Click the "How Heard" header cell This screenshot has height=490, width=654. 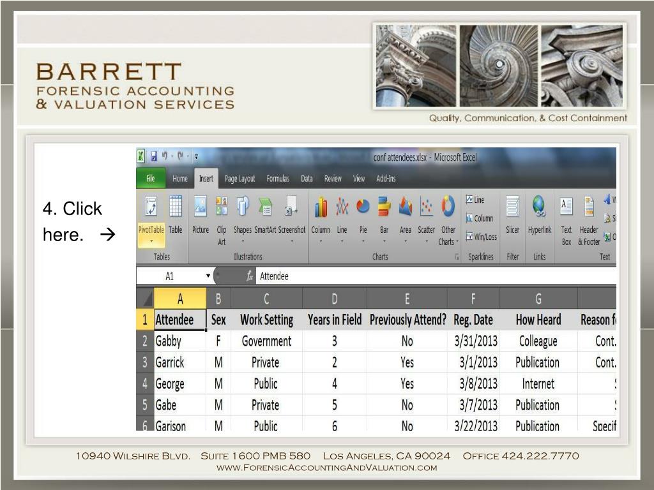coord(538,320)
